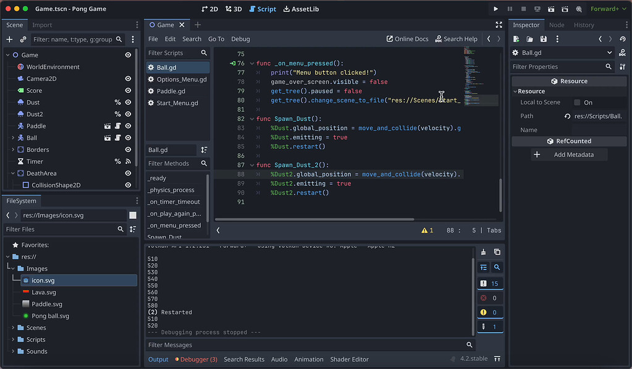The width and height of the screenshot is (632, 369).
Task: Click the Filter Properties search field
Action: point(556,67)
